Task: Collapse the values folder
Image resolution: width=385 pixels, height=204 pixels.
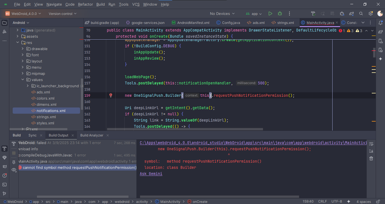Action: pyautogui.click(x=23, y=80)
